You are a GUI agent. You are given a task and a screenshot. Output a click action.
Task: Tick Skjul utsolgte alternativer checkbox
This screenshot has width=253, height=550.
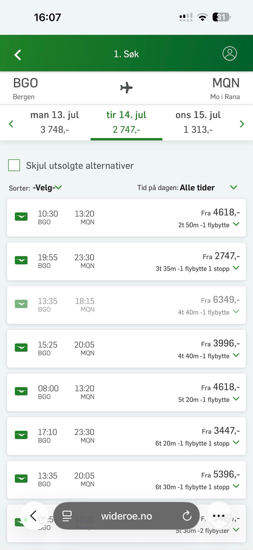pyautogui.click(x=14, y=165)
